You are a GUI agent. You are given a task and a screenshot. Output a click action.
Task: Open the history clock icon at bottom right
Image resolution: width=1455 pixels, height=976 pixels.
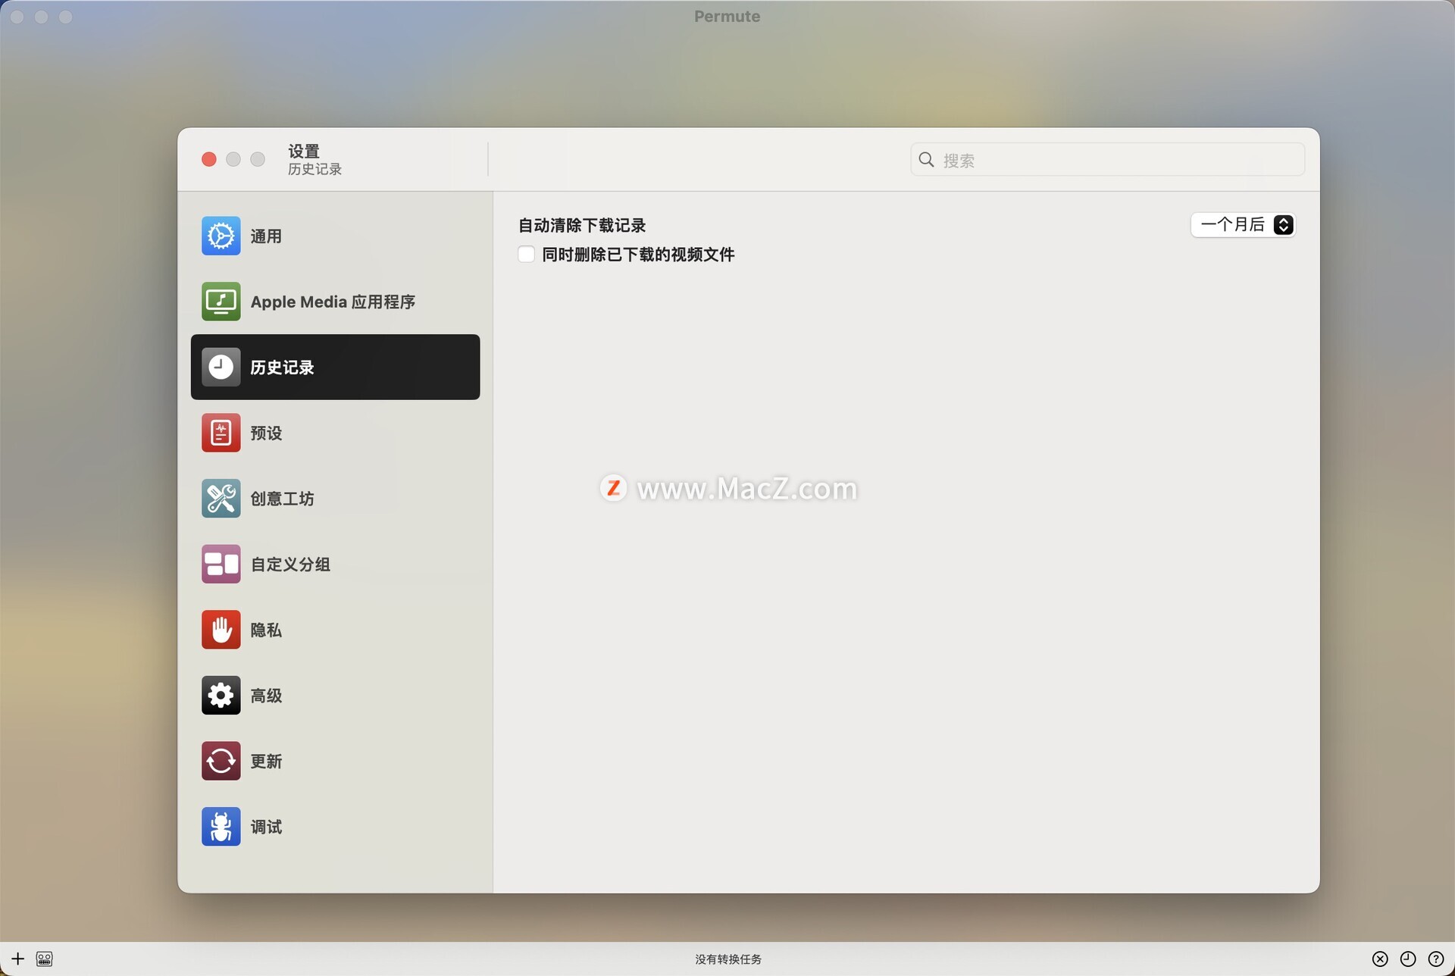tap(1408, 959)
